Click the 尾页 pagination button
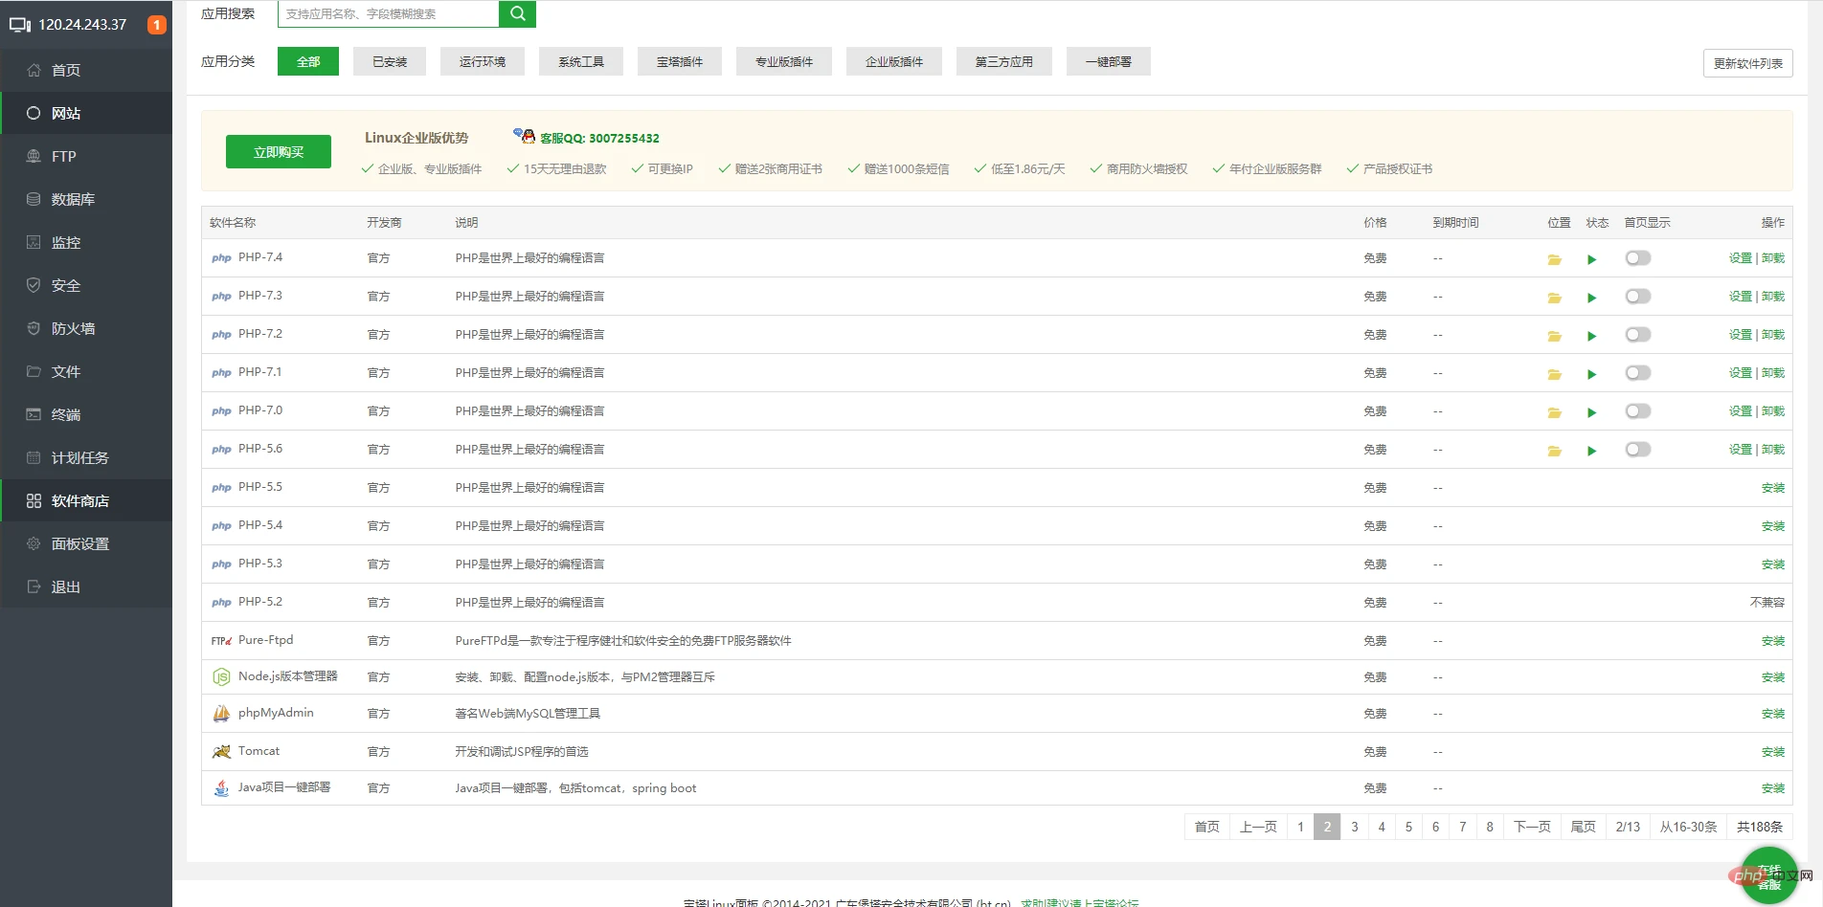 1584,827
